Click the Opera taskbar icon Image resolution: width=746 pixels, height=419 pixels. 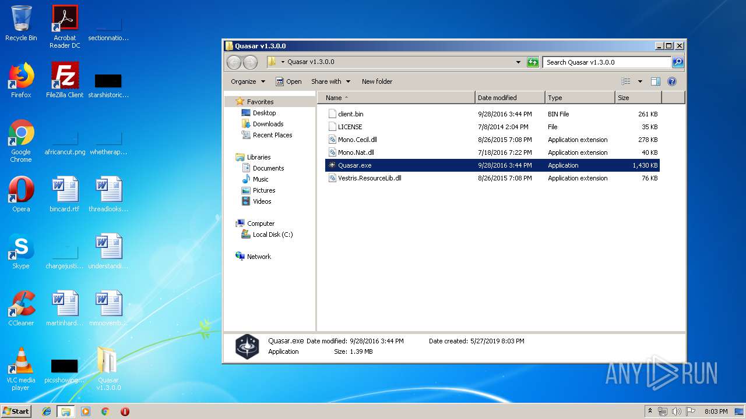[125, 411]
